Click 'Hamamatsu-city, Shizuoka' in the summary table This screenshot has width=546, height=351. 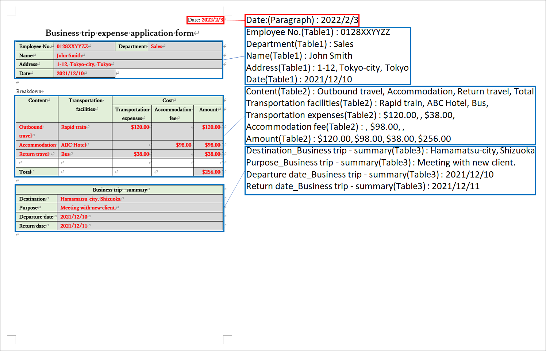(x=90, y=199)
